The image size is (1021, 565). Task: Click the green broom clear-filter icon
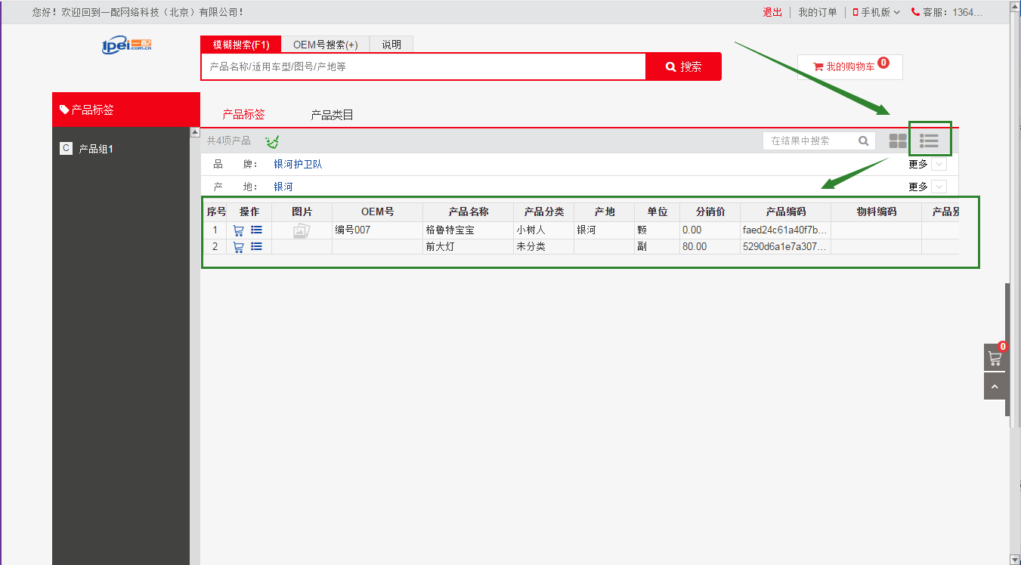272,141
